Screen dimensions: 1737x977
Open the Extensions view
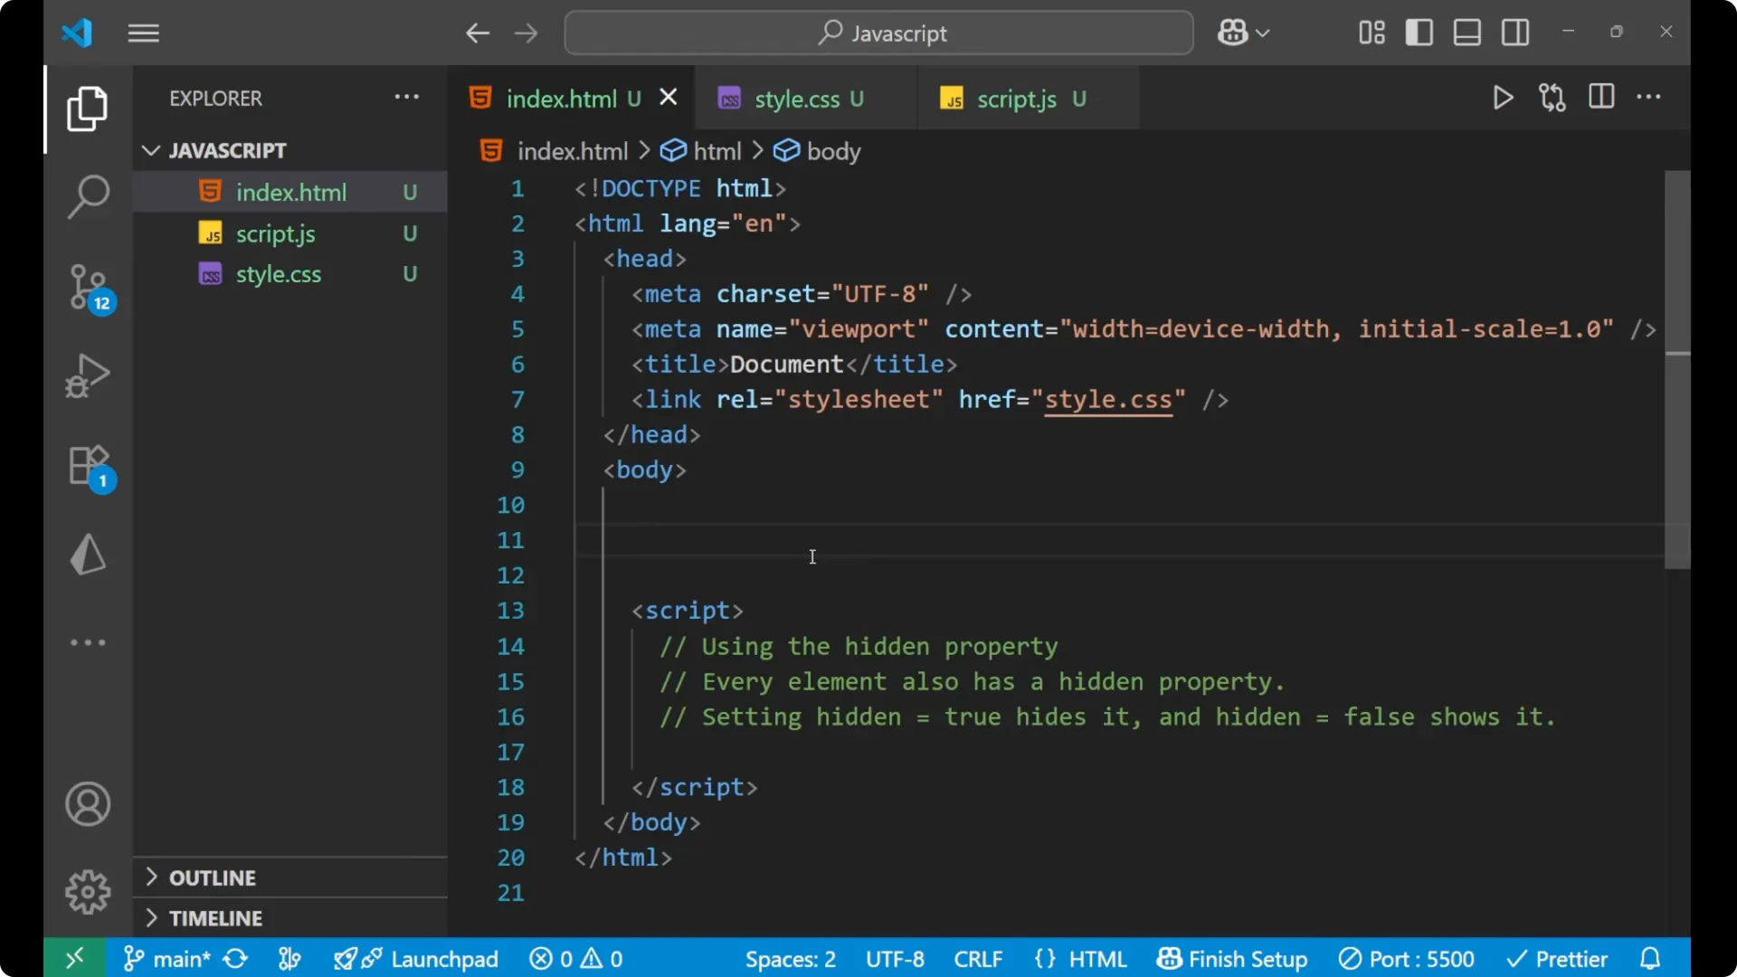coord(87,466)
